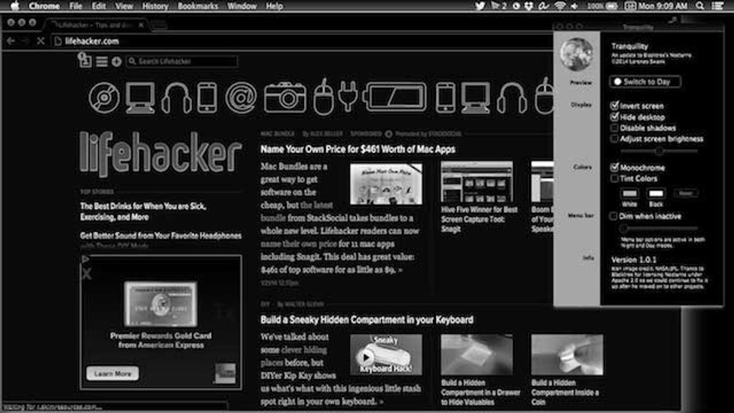The width and height of the screenshot is (734, 413).
Task: Click the White color swatch
Action: point(629,194)
